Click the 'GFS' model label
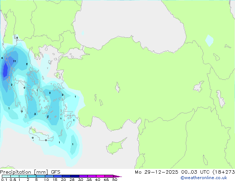Image resolution: width=235 pixels, height=181 pixels. (x=56, y=172)
